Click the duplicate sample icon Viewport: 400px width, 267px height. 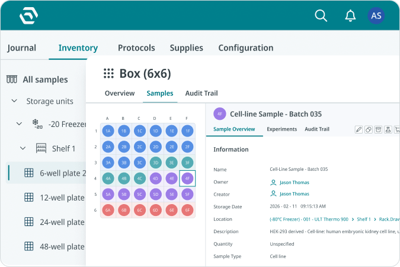coord(369,129)
